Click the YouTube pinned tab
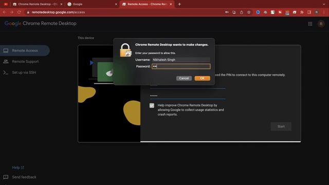Viewport: 329px width, 185px height. tap(6, 4)
